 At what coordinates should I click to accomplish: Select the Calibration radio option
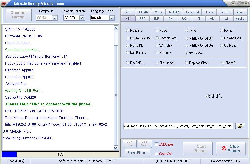pyautogui.click(x=222, y=46)
